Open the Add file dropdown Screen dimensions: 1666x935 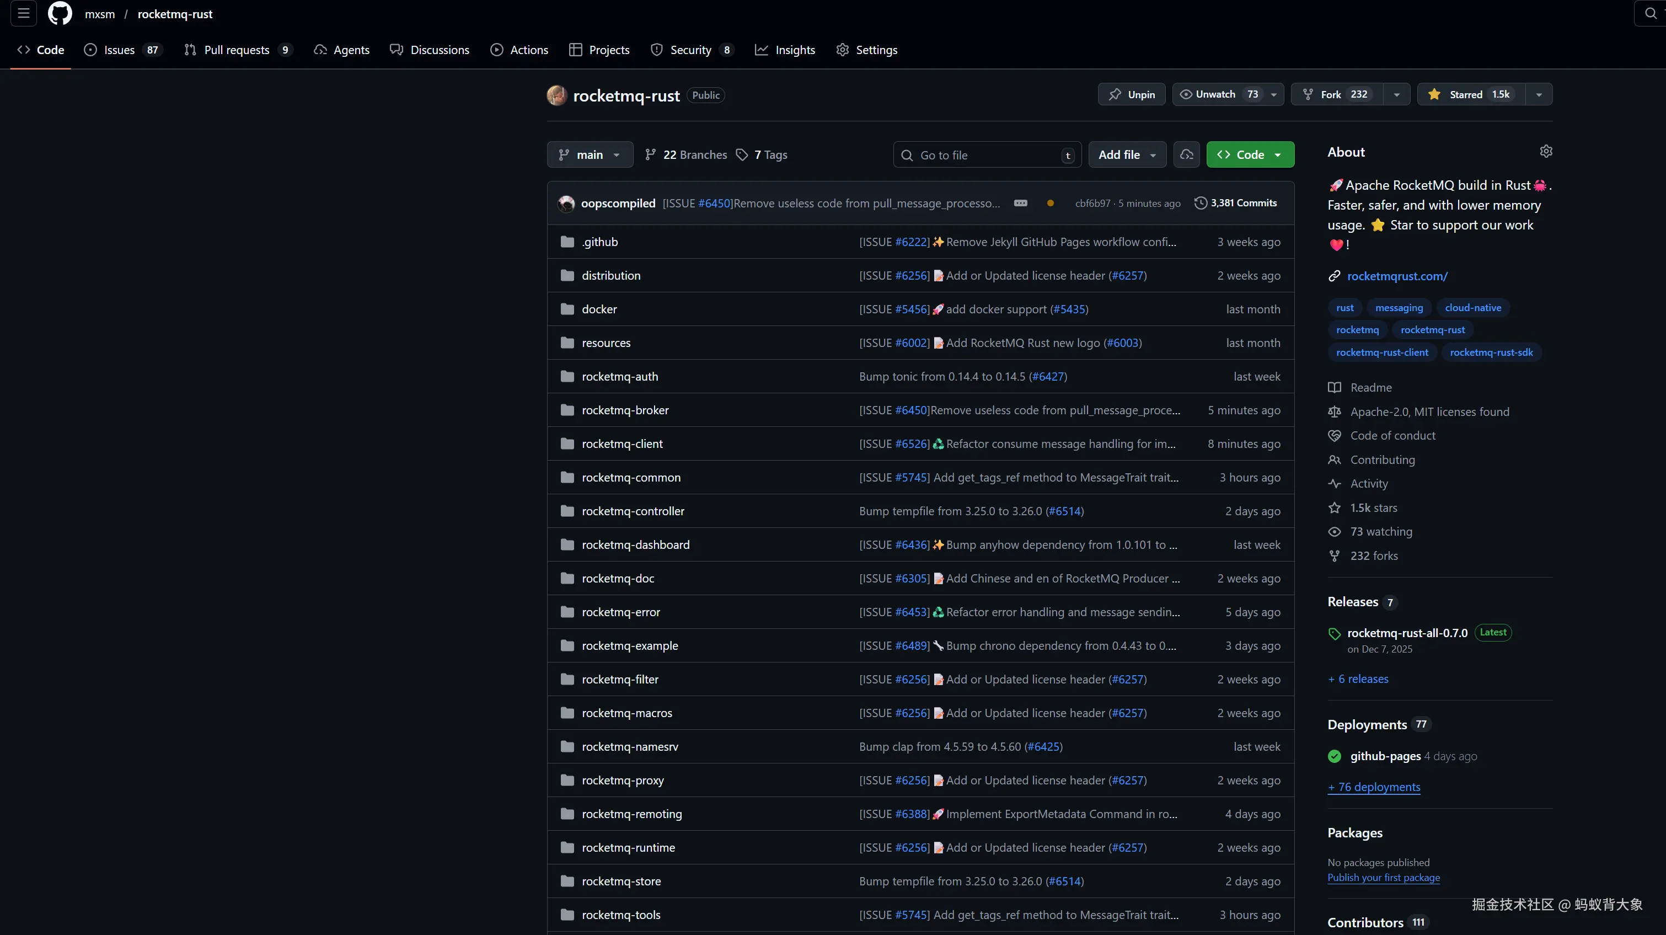coord(1127,154)
